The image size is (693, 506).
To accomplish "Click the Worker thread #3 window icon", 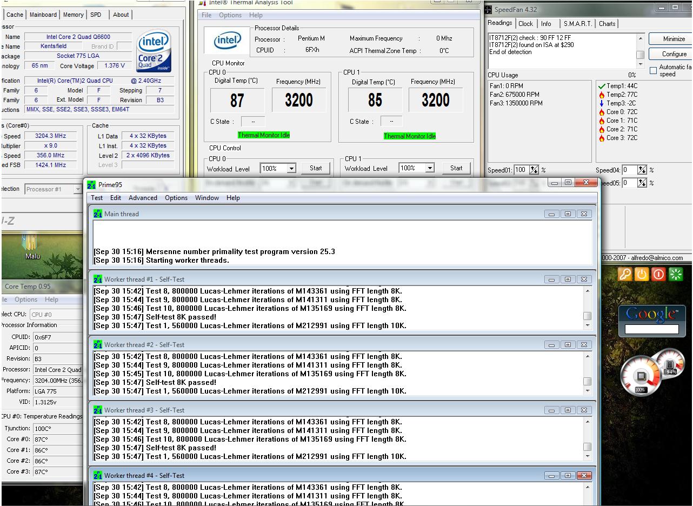I will pyautogui.click(x=98, y=410).
